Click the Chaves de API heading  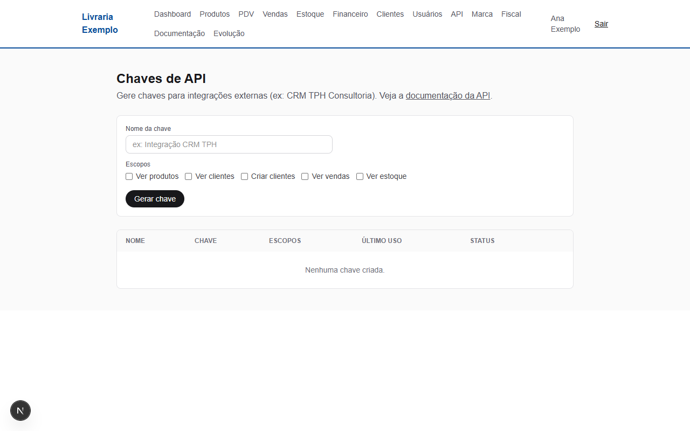pyautogui.click(x=161, y=79)
